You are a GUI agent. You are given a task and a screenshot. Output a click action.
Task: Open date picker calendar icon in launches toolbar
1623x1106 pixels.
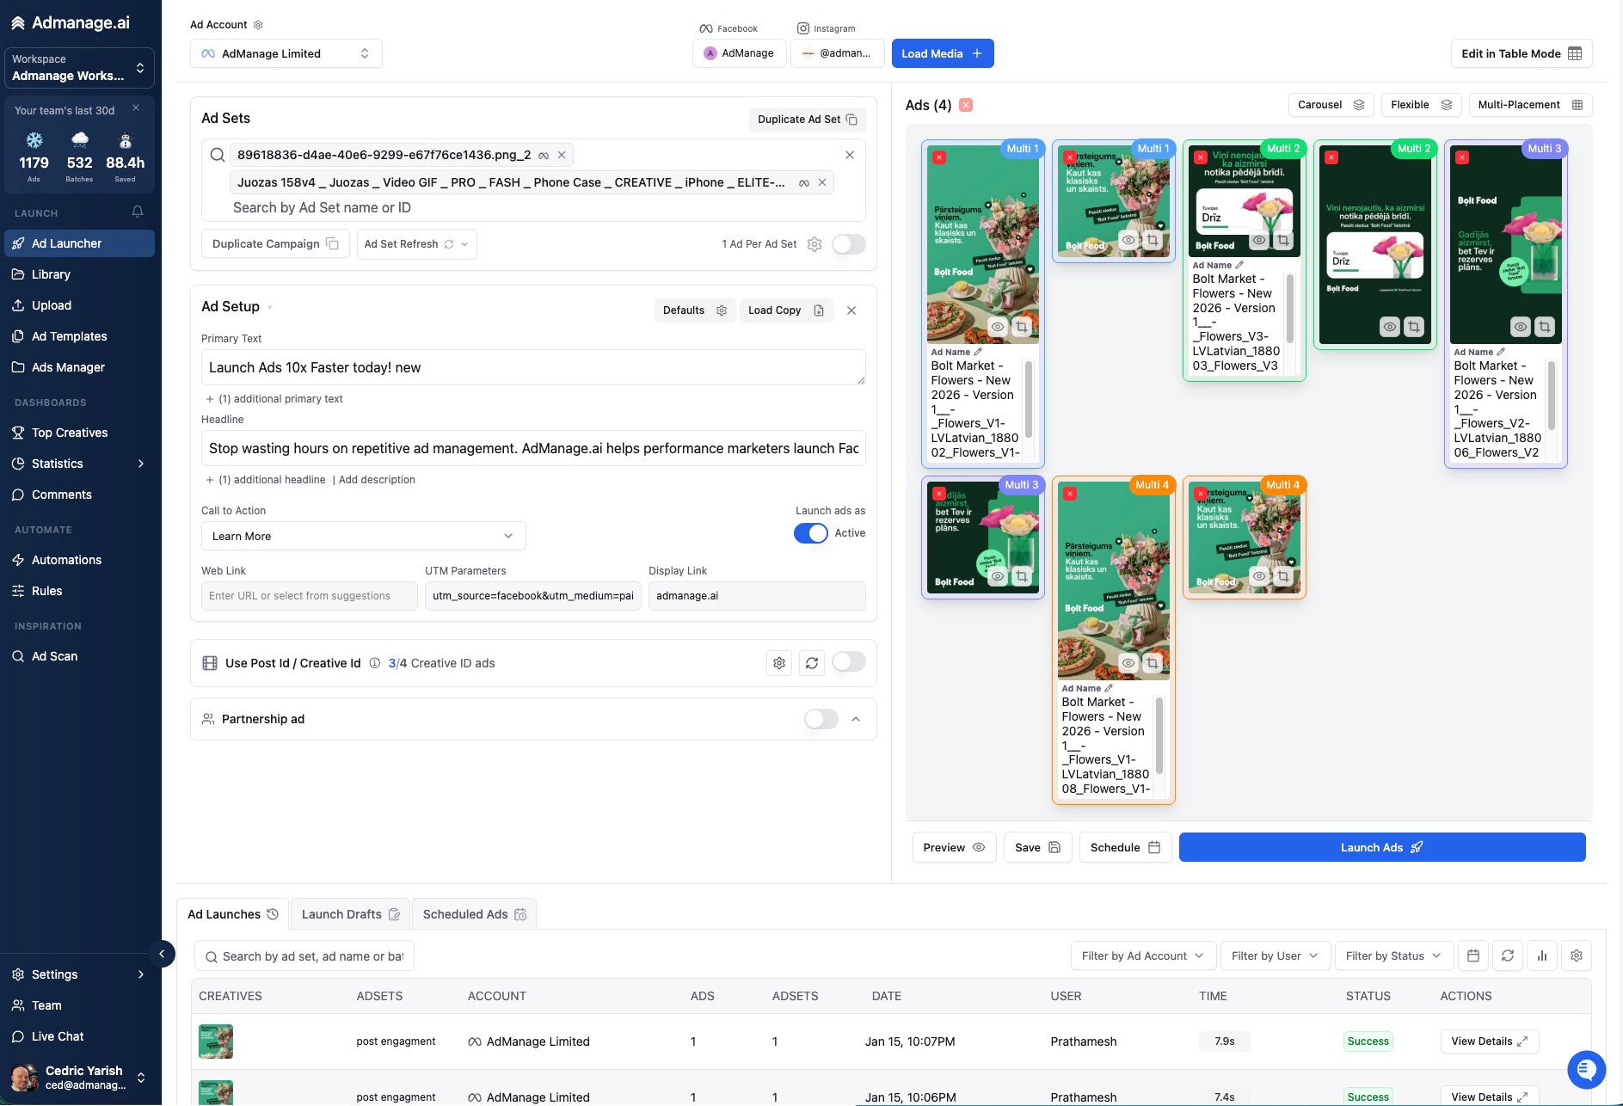tap(1473, 955)
